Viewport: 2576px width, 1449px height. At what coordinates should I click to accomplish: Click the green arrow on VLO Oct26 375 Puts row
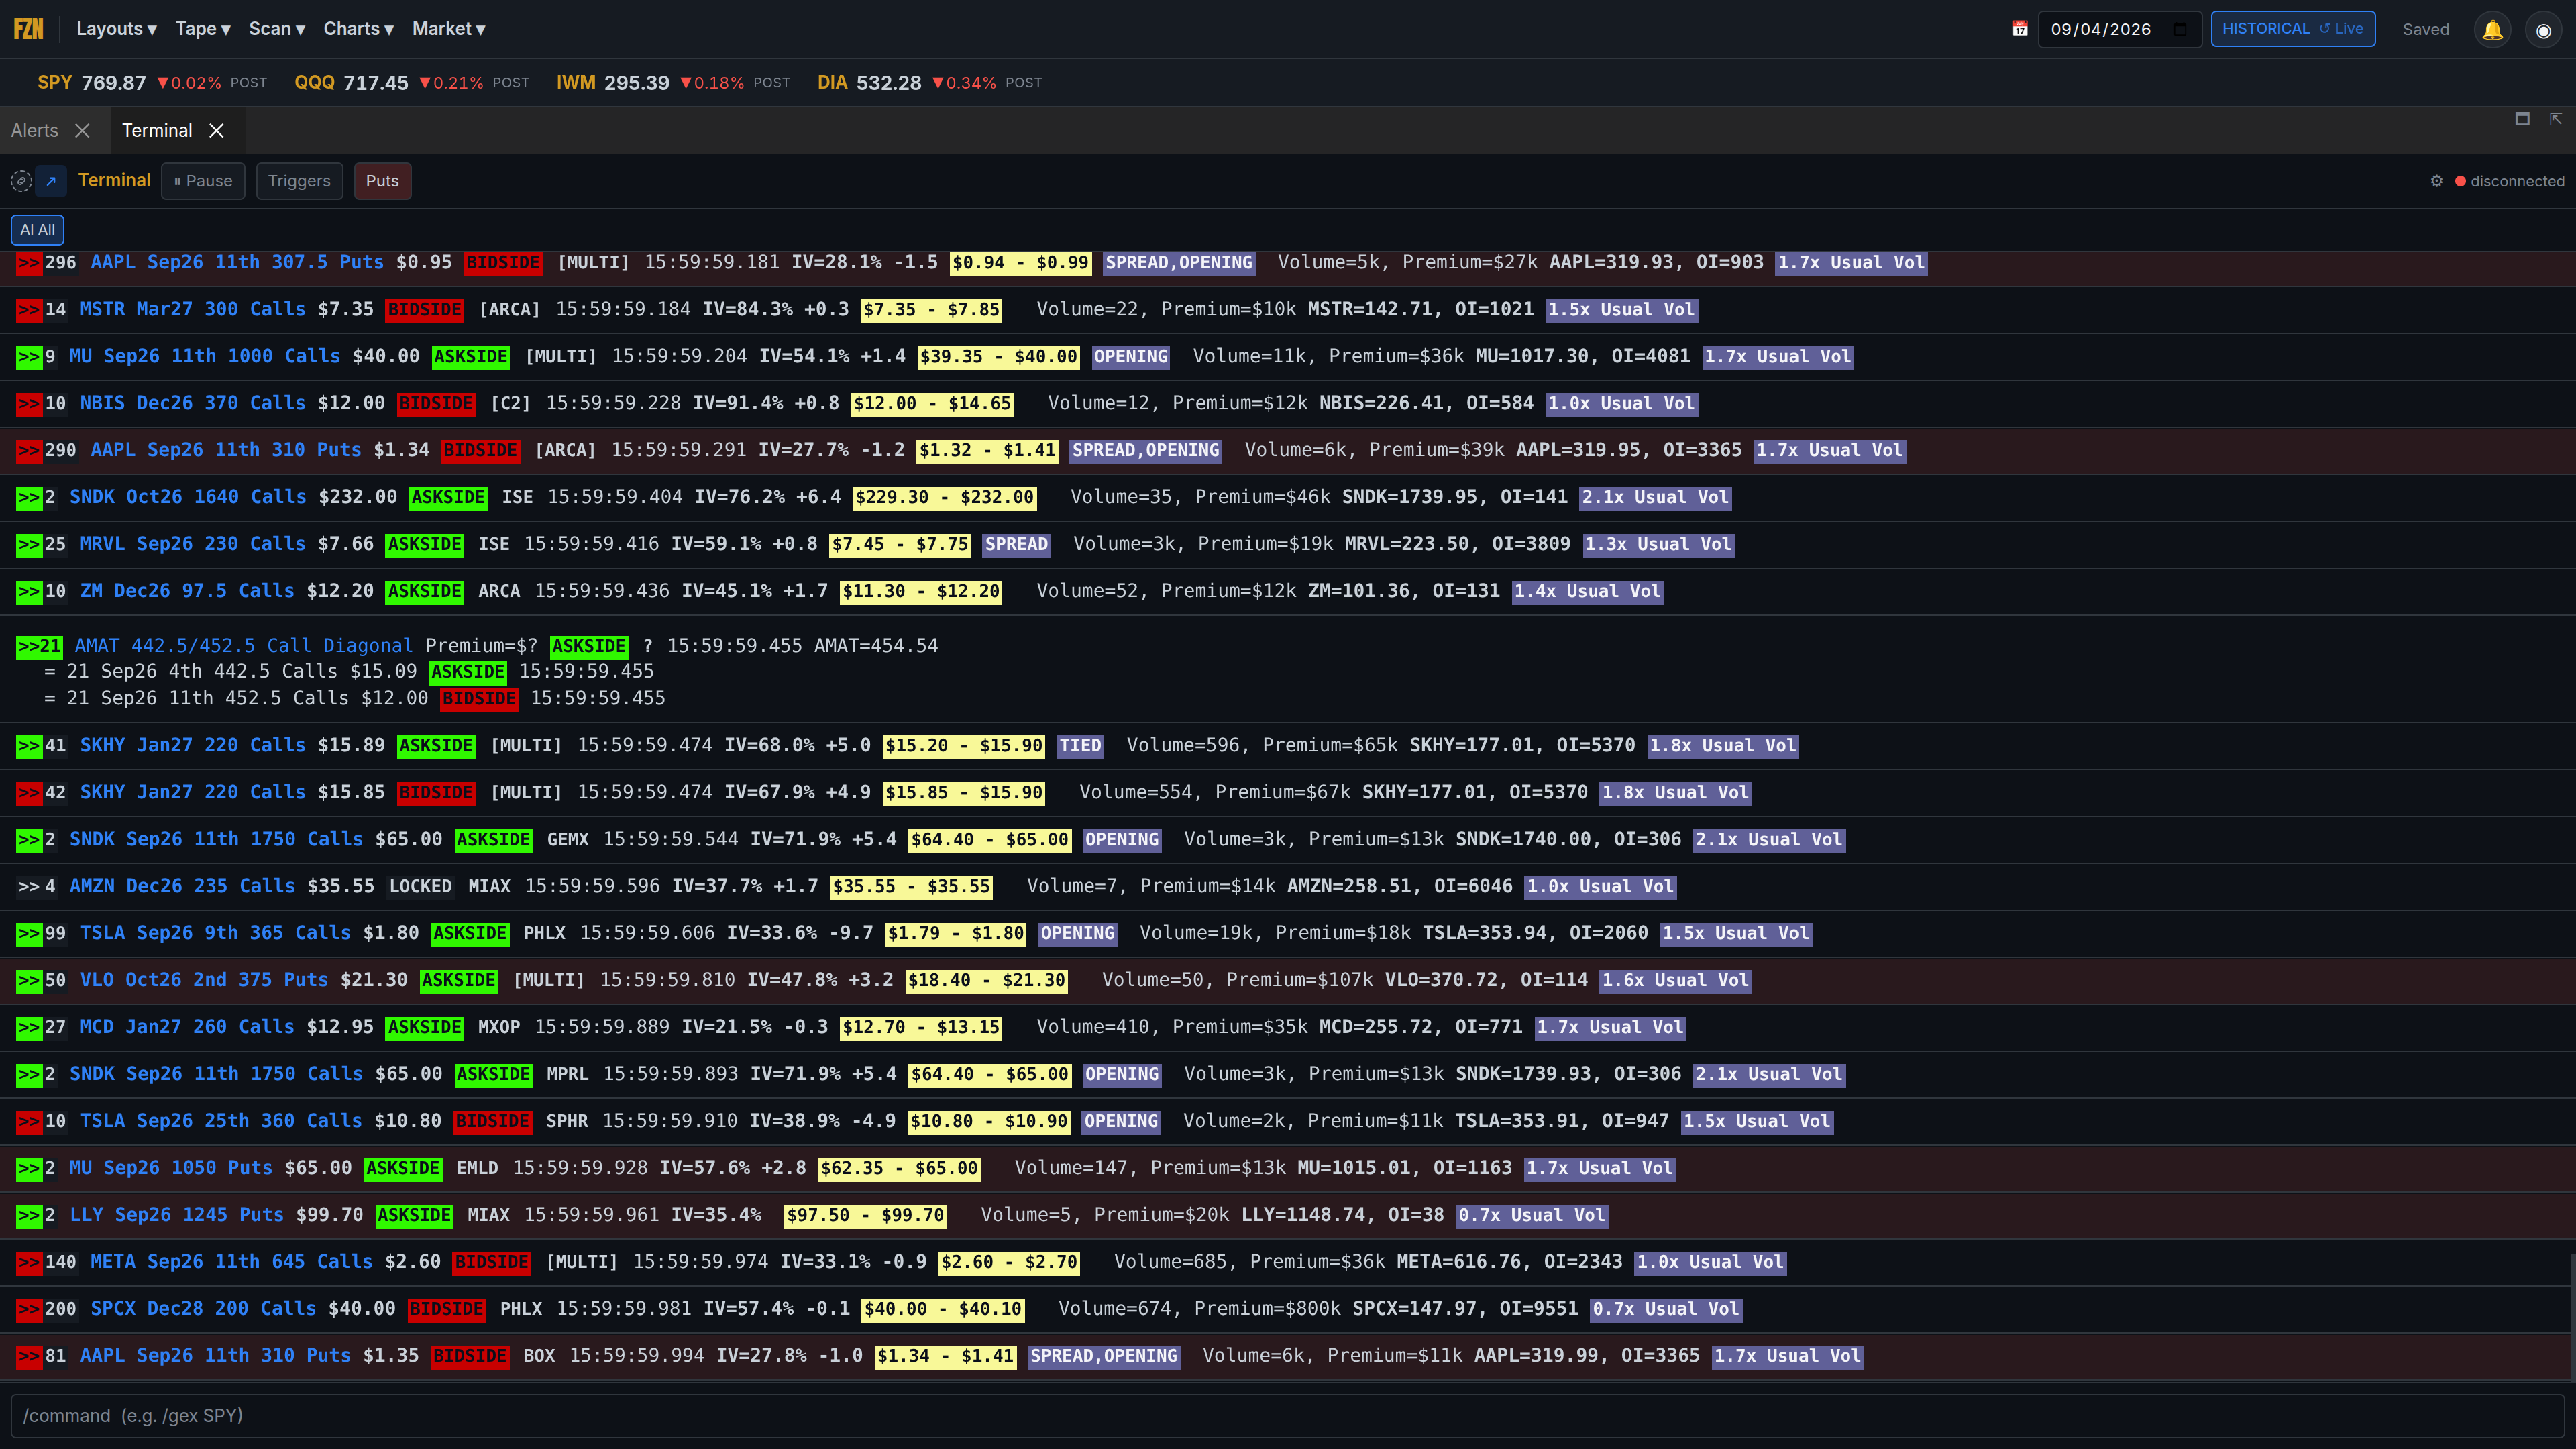tap(29, 981)
